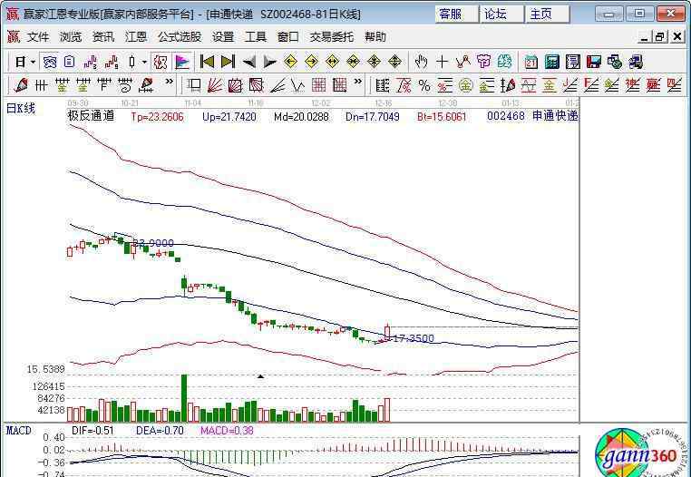Click the step-line chart icon labeled 9

pos(111,62)
